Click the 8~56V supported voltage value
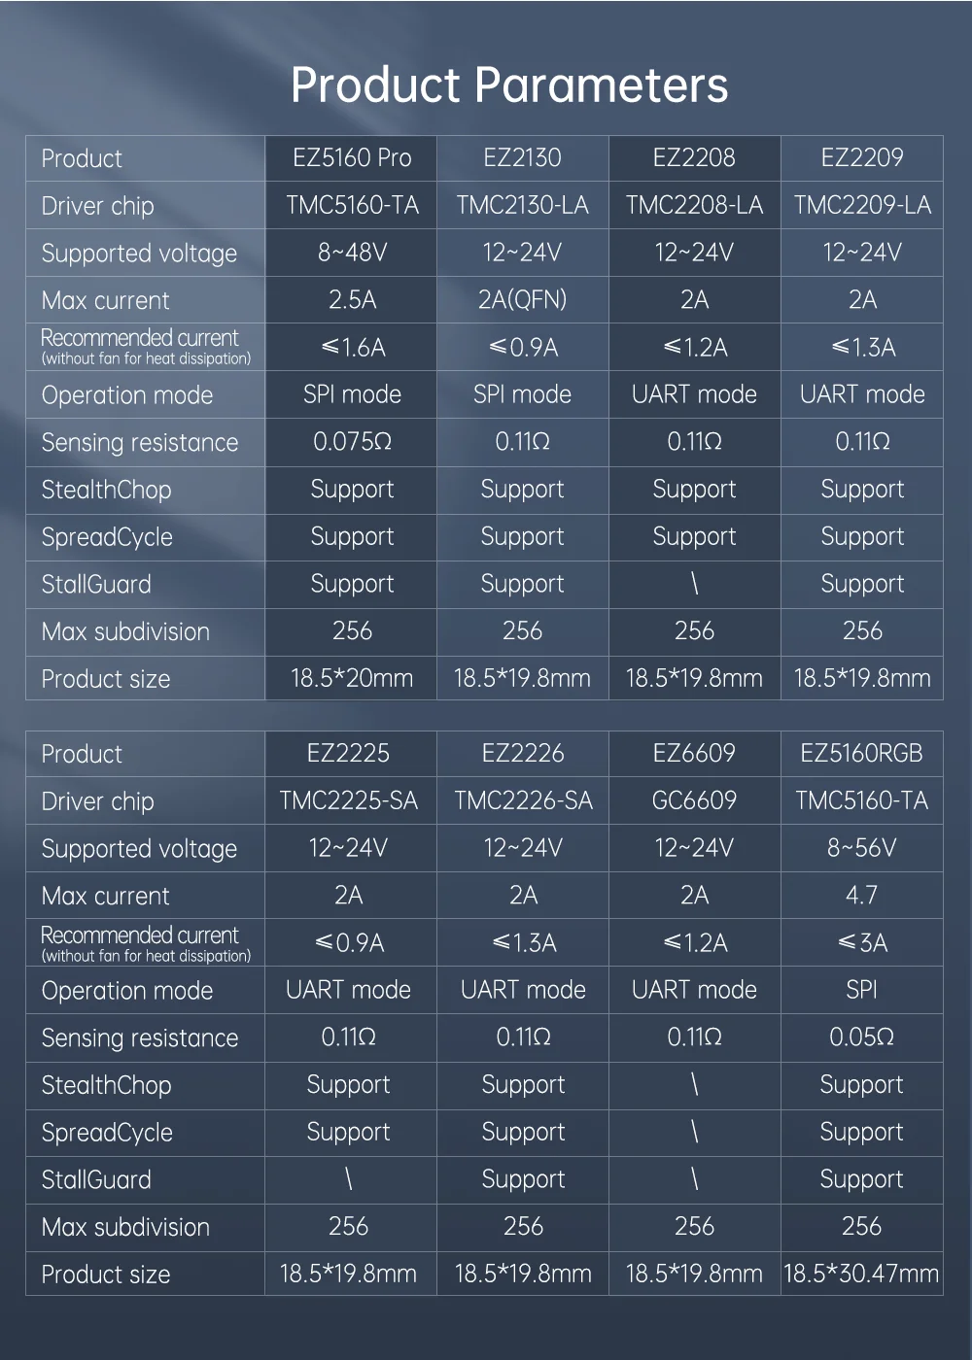972x1360 pixels. click(x=861, y=848)
